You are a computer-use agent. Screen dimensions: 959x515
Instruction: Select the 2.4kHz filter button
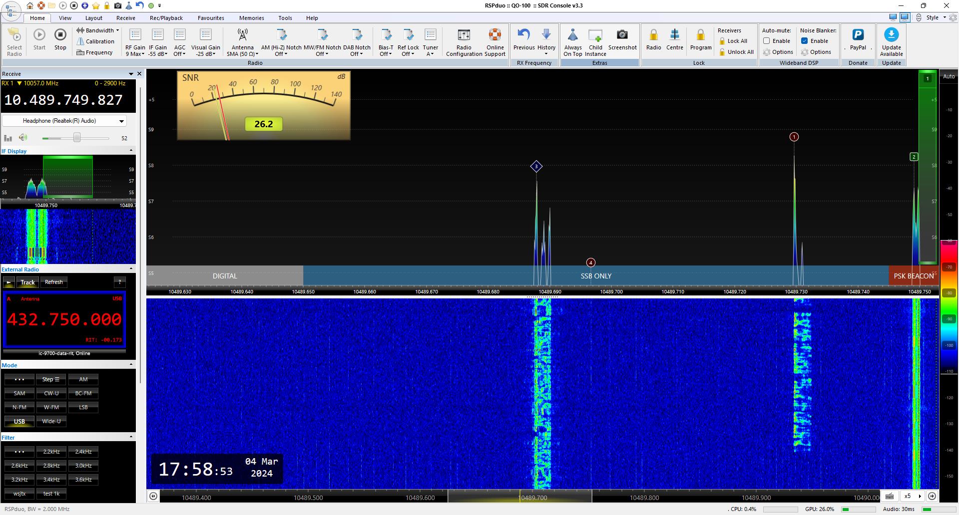click(83, 452)
